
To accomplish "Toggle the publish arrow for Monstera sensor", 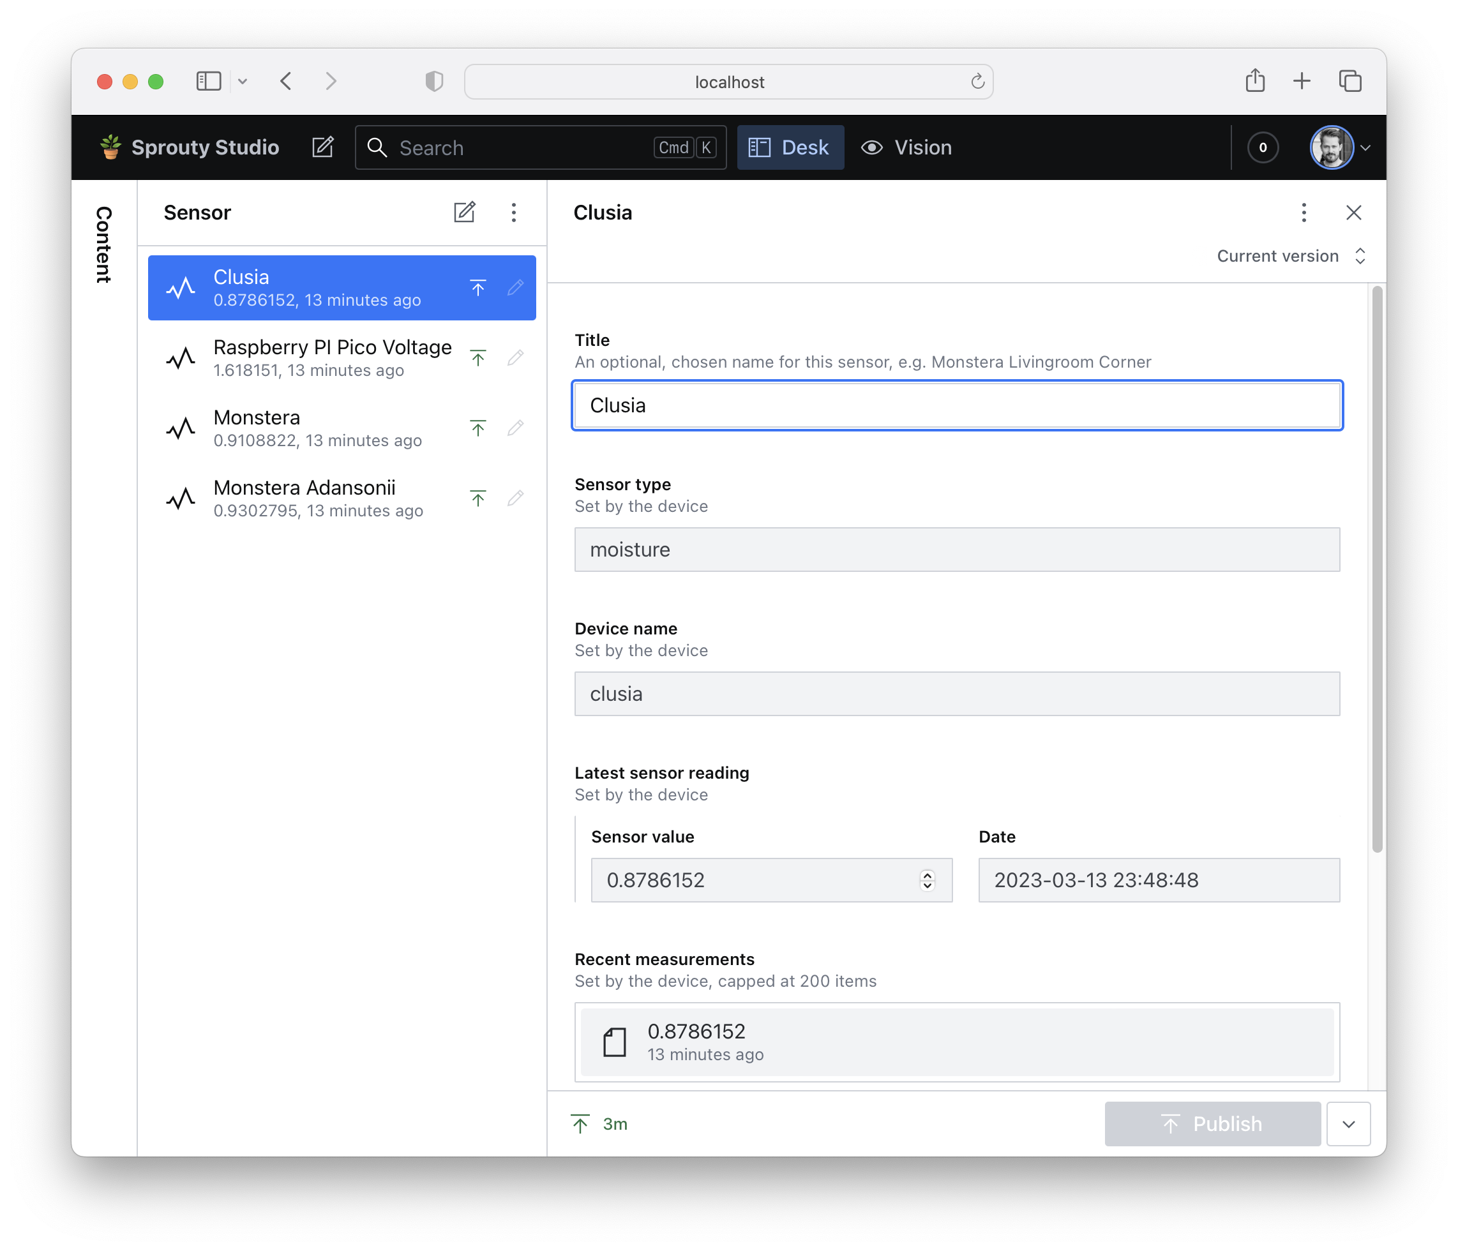I will 476,426.
